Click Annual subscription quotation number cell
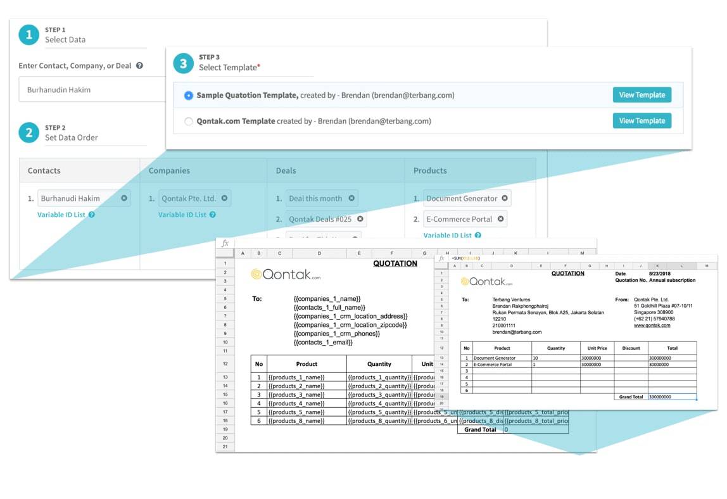This screenshot has height=499, width=727. [672, 280]
